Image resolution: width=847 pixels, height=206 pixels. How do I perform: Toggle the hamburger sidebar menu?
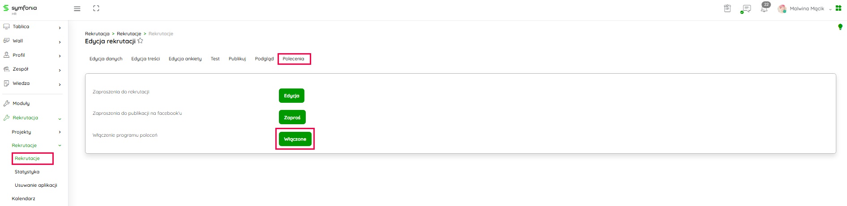[x=77, y=8]
